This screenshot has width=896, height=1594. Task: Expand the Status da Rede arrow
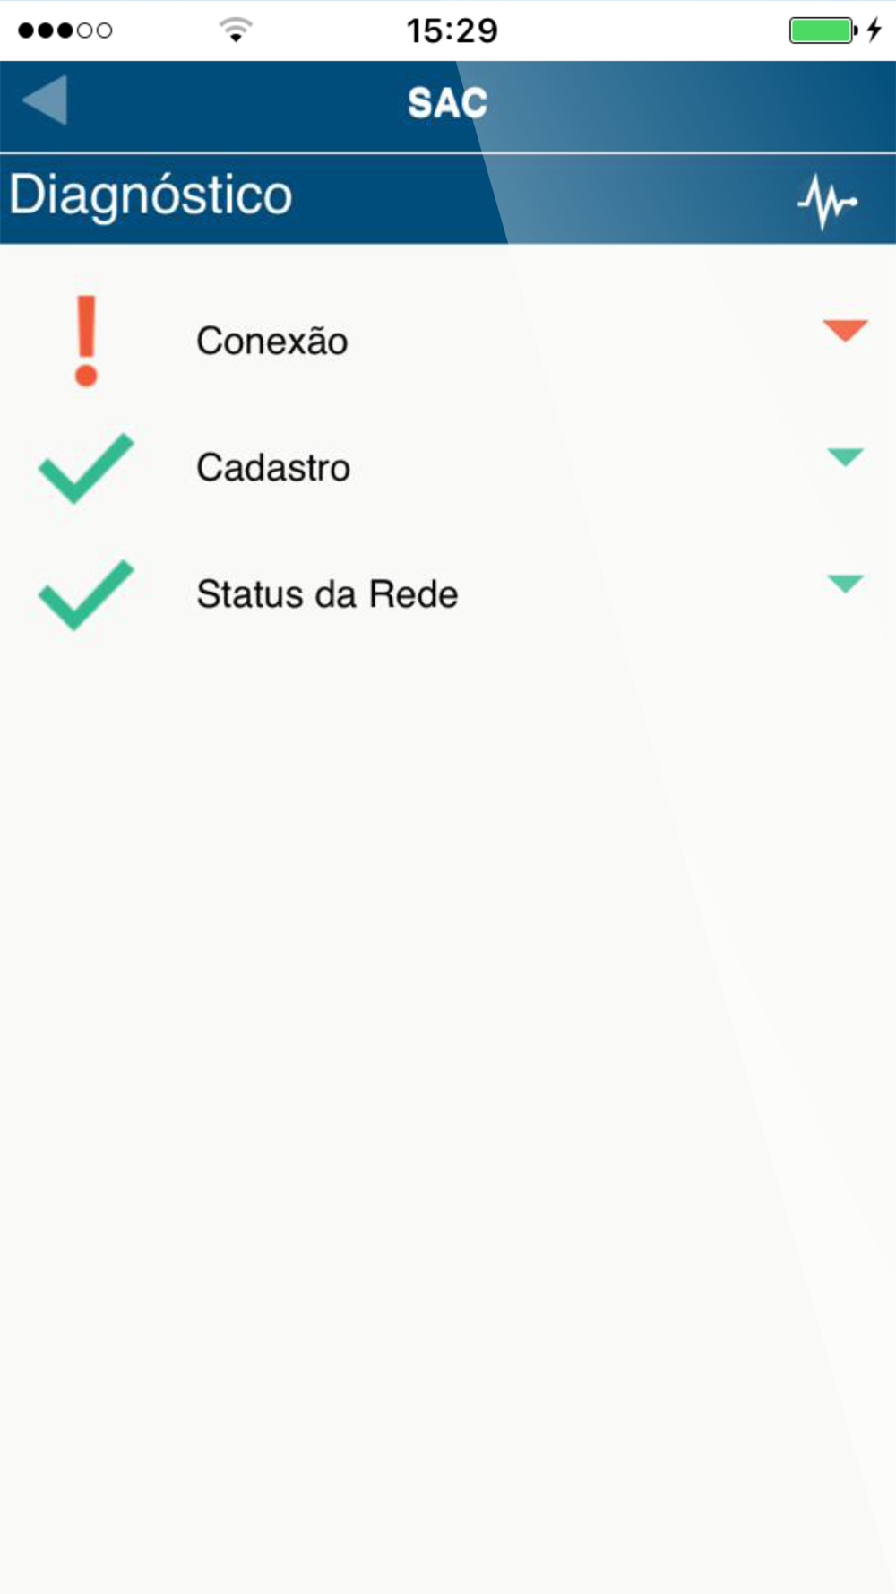click(x=845, y=584)
